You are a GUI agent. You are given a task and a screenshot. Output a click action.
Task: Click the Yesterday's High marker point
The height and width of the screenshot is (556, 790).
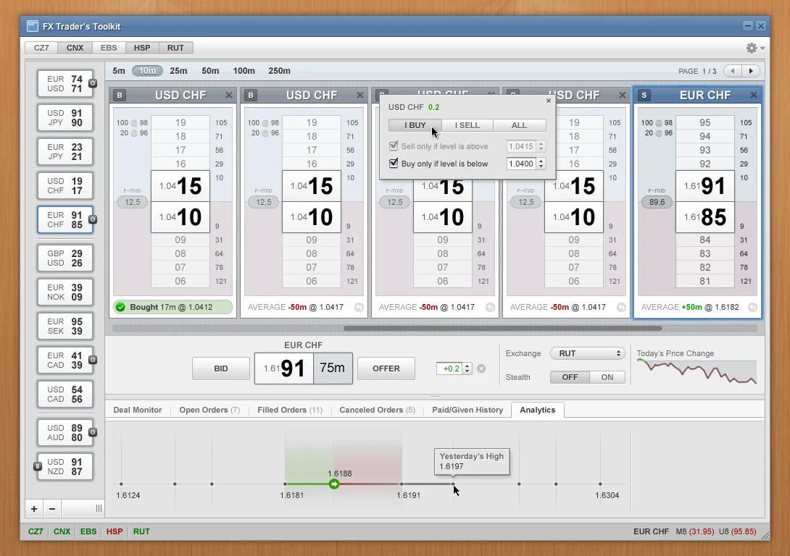pos(453,484)
